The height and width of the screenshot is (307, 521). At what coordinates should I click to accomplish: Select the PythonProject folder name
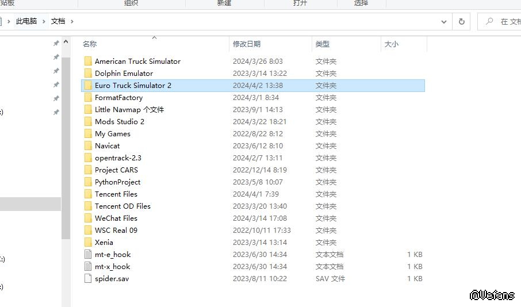(x=118, y=182)
